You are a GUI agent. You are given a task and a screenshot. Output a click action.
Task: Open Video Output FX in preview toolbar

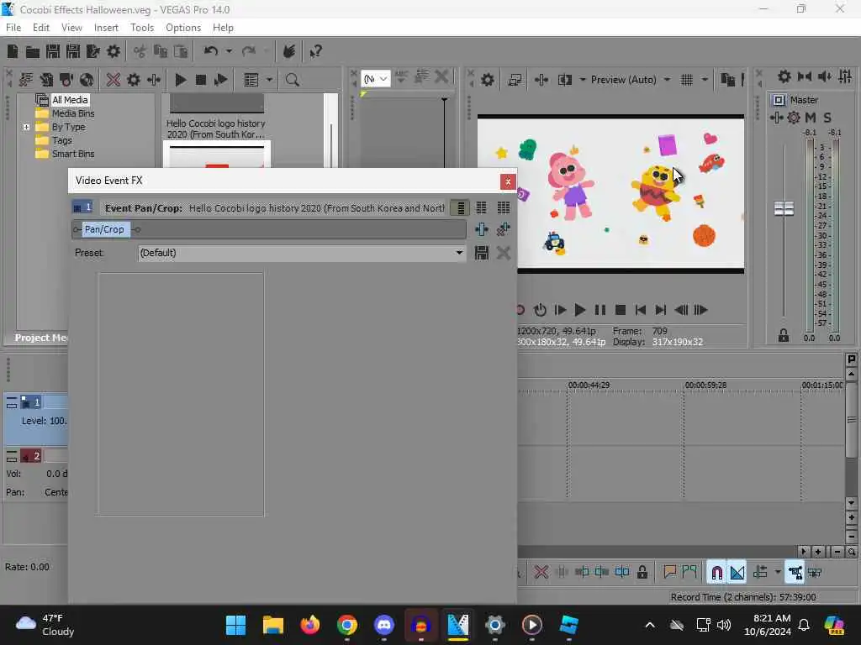(541, 80)
